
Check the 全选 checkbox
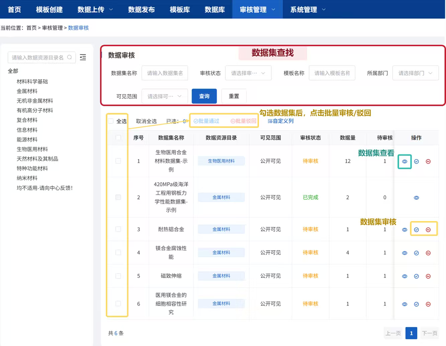click(x=111, y=121)
